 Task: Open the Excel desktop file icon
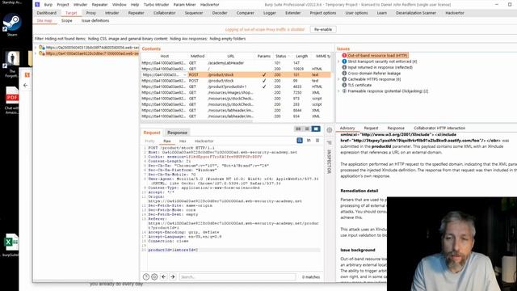[x=11, y=242]
